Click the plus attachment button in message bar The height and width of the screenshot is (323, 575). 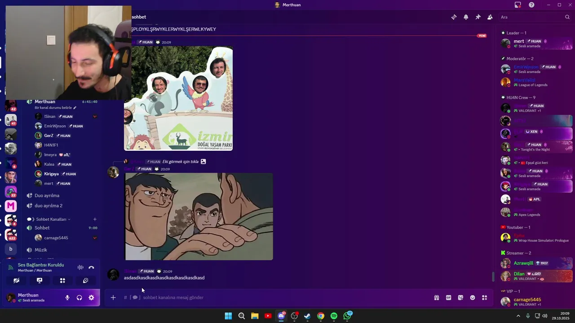coord(113,297)
